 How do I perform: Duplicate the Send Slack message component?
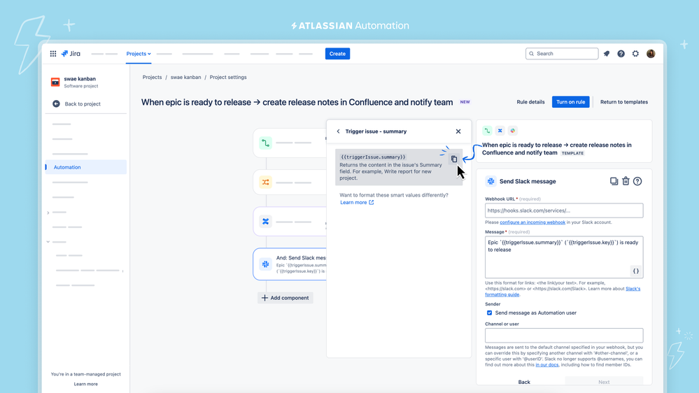(x=614, y=181)
